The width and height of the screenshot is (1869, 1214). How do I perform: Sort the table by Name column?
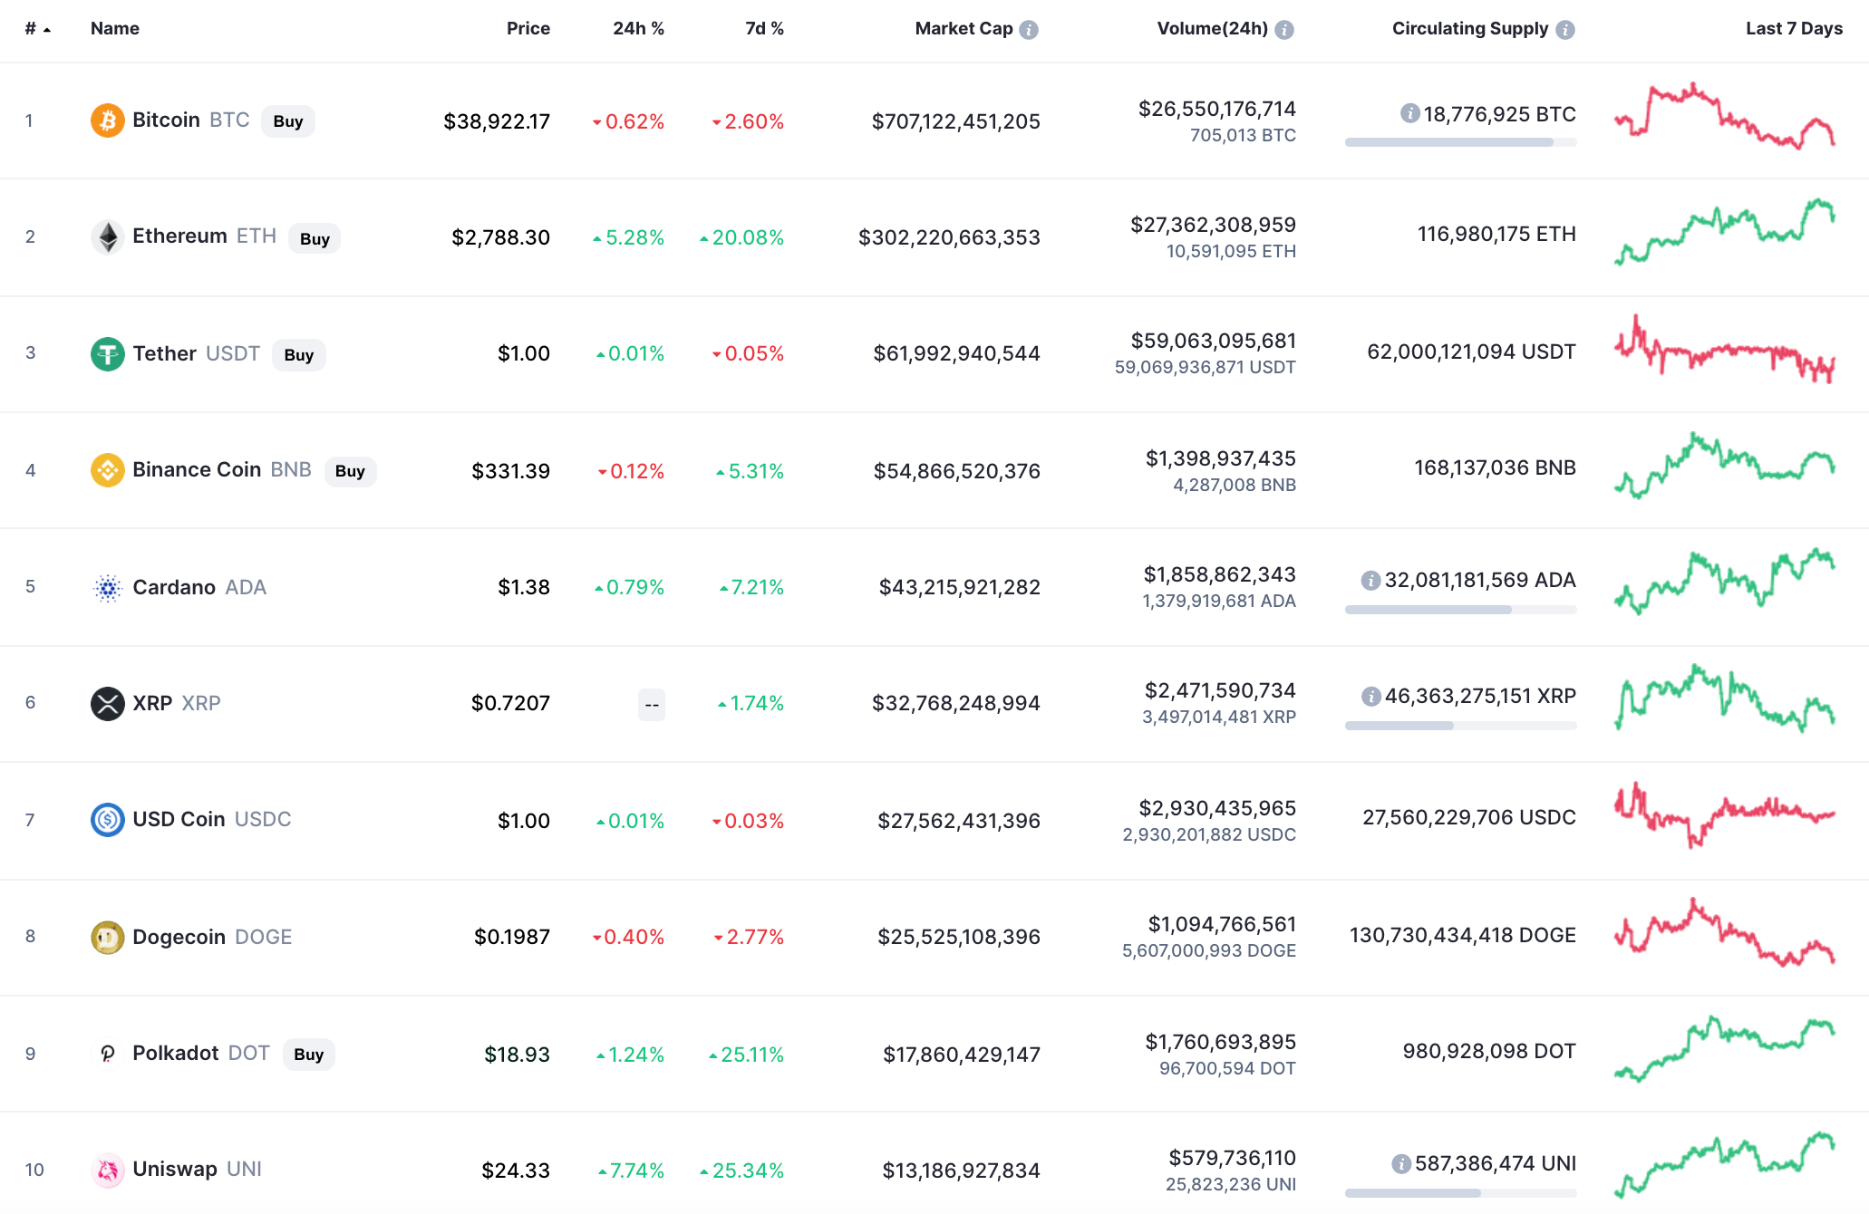[115, 28]
